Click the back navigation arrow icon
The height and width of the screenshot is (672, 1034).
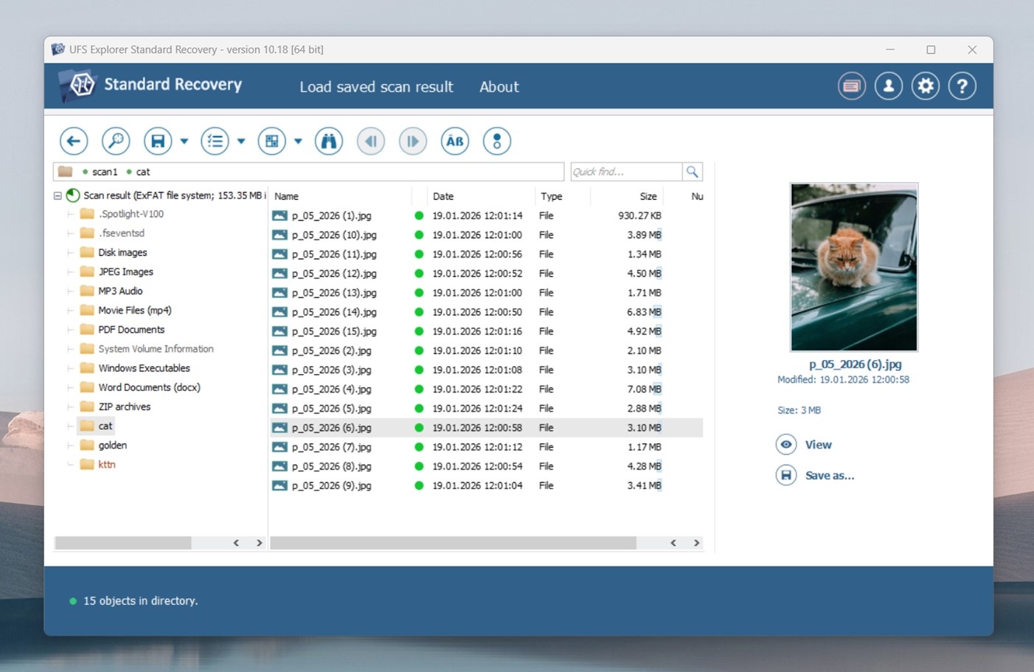click(73, 140)
